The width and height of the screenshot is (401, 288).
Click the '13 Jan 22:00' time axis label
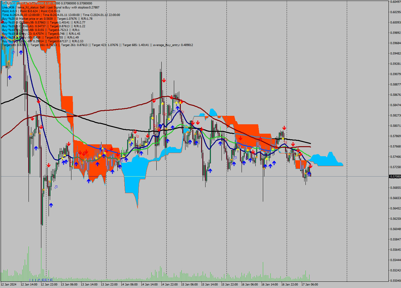point(109,285)
